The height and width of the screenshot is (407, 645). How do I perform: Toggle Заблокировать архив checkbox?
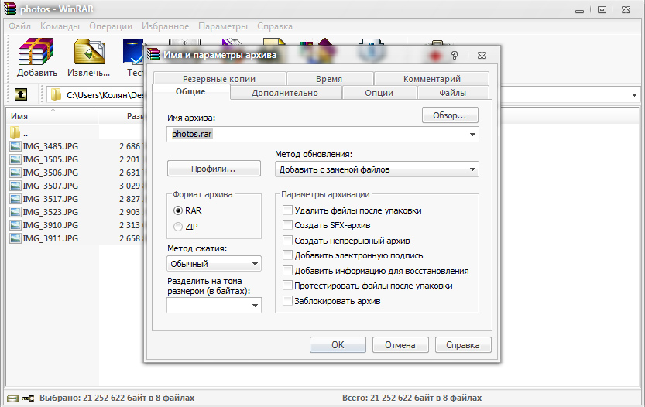[287, 300]
